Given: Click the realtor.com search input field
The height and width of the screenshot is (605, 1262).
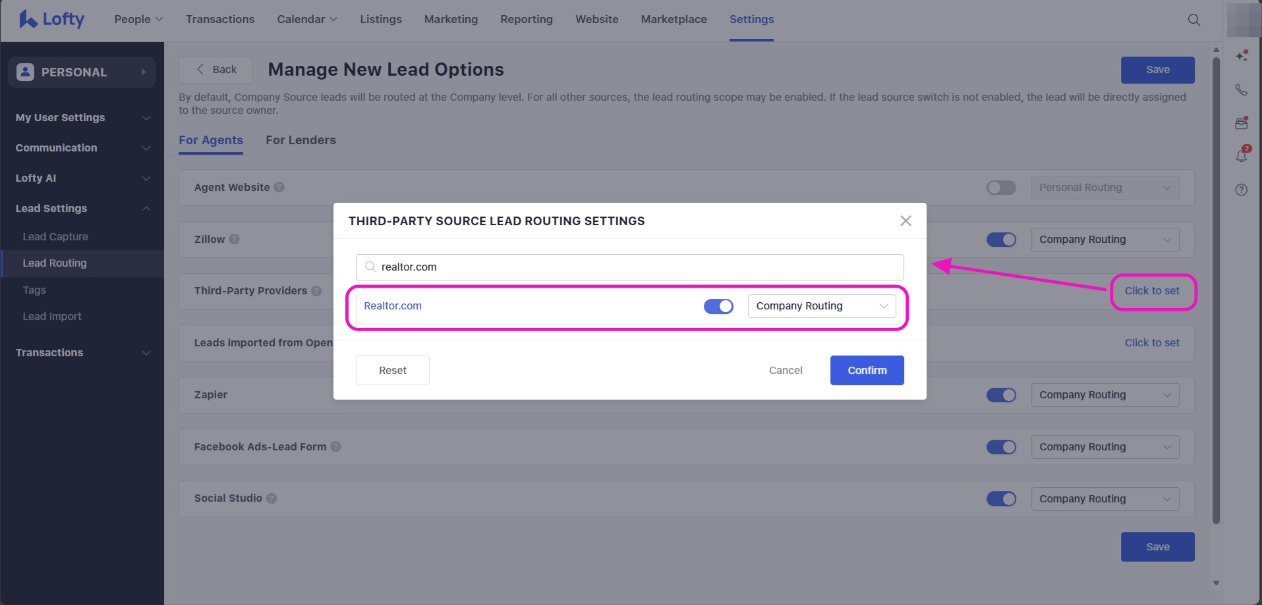Looking at the screenshot, I should click(x=629, y=267).
